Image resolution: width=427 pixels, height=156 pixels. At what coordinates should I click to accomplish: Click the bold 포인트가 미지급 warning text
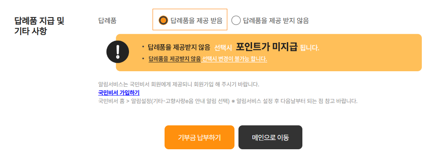[x=267, y=47]
